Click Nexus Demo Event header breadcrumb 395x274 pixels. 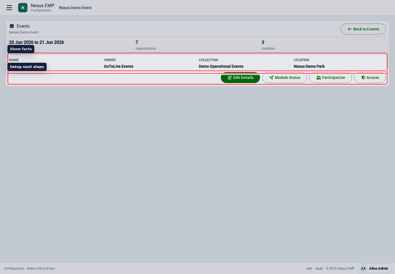[x=75, y=8]
